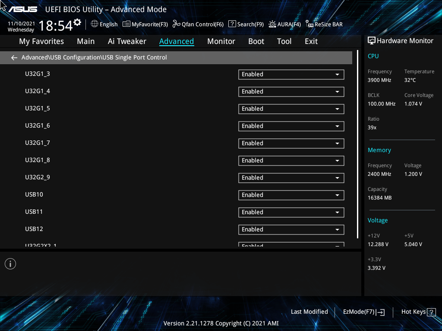Click memory capacity 16384 MB
Viewport: 442px width, 331px height.
pyautogui.click(x=380, y=198)
